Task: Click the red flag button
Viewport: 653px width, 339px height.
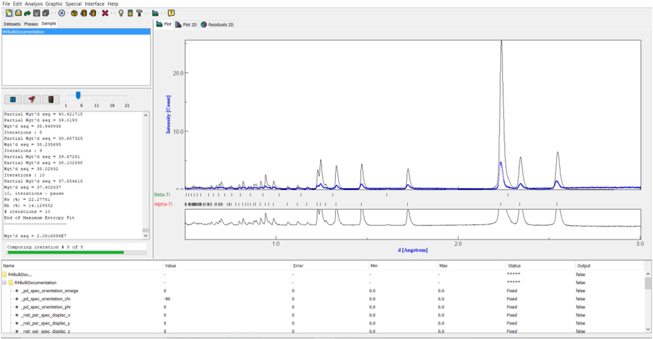Action: tap(32, 99)
